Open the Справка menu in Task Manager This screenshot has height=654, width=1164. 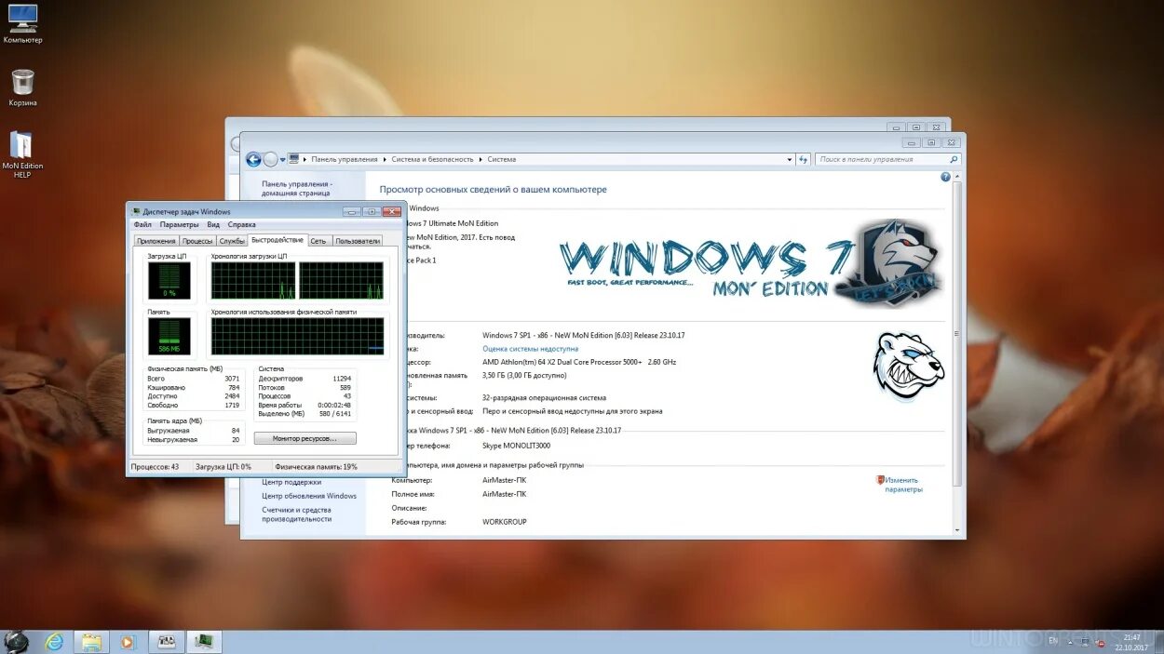coord(241,225)
